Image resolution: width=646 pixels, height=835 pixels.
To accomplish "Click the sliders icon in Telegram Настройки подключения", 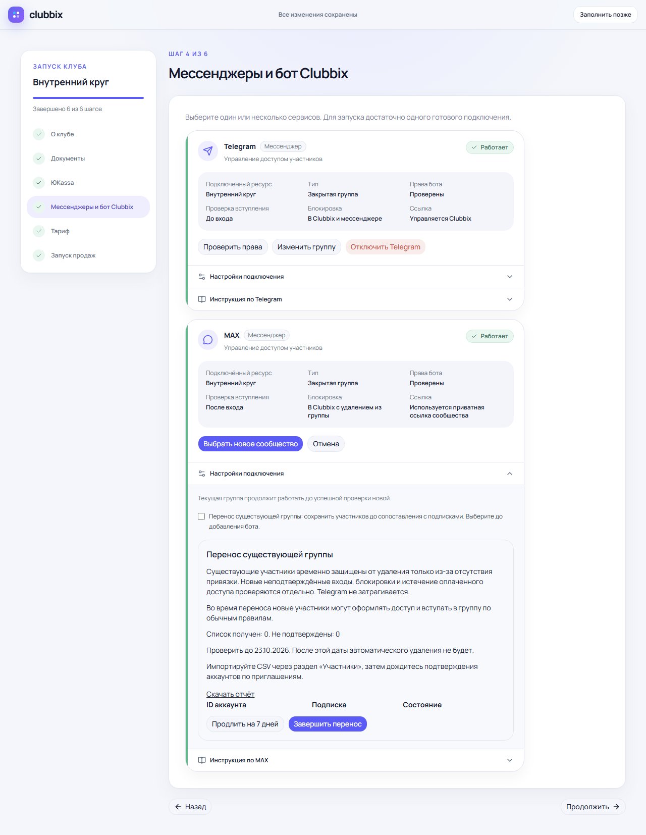I will pyautogui.click(x=202, y=277).
